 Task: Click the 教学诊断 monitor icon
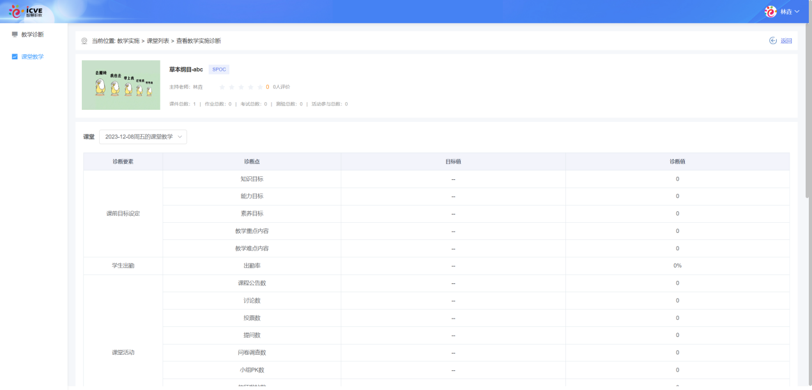[15, 34]
